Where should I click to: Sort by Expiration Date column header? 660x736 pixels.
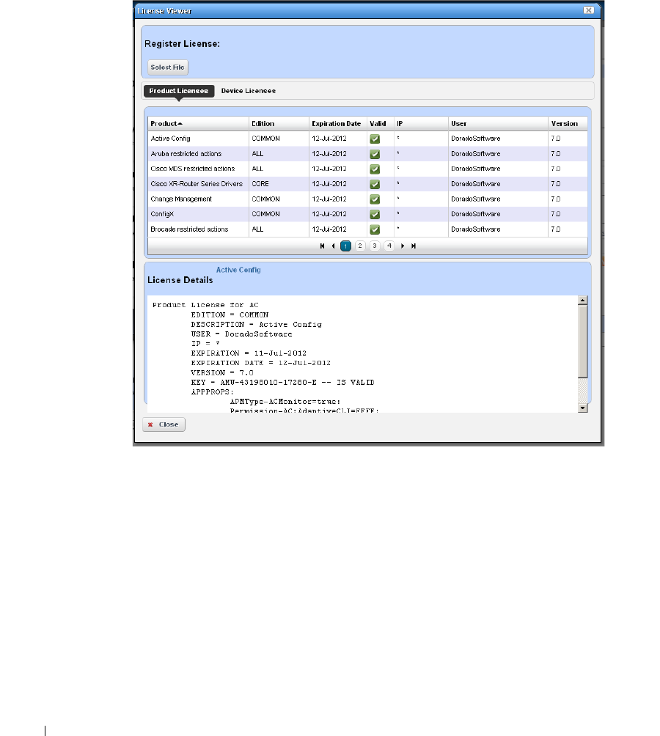tap(338, 123)
